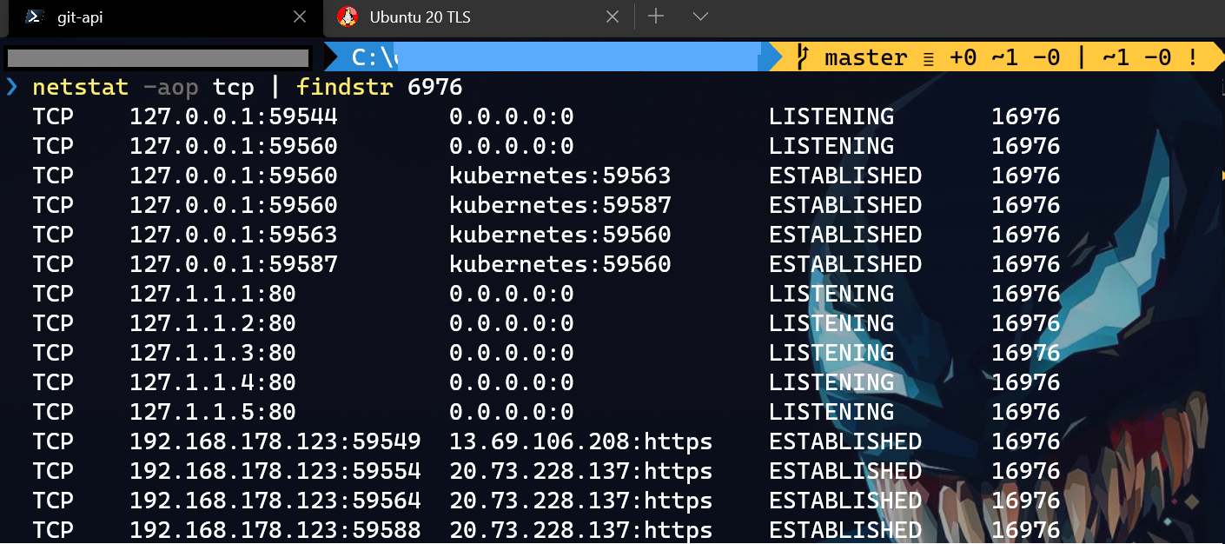Expand the new tab profile dropdown
This screenshot has height=544, width=1225.
coord(700,17)
